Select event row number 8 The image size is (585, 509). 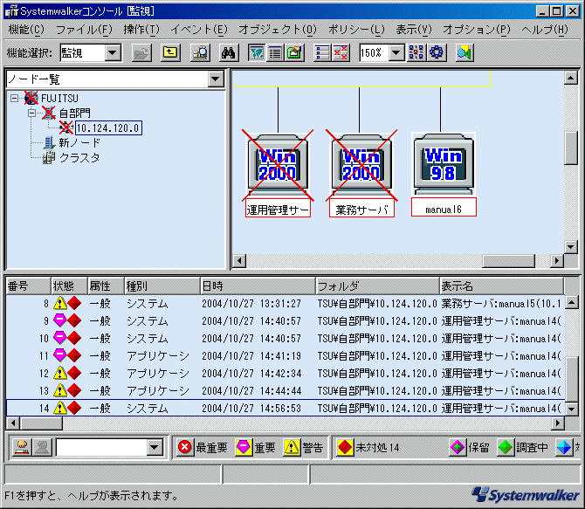pyautogui.click(x=285, y=303)
